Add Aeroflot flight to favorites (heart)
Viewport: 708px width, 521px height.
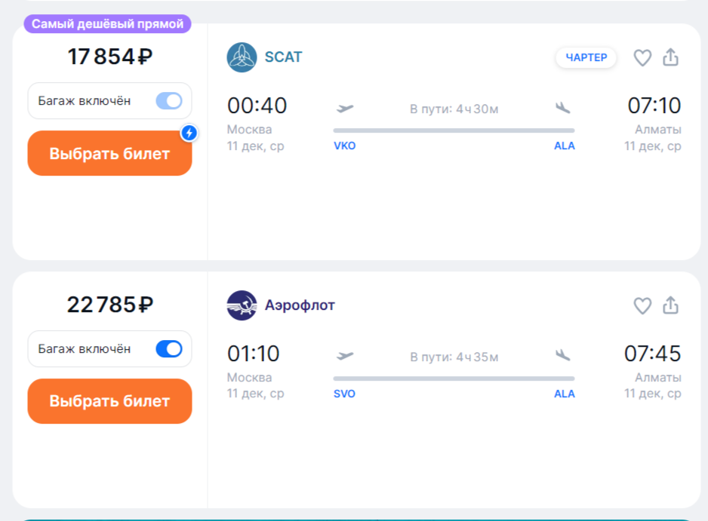point(642,305)
